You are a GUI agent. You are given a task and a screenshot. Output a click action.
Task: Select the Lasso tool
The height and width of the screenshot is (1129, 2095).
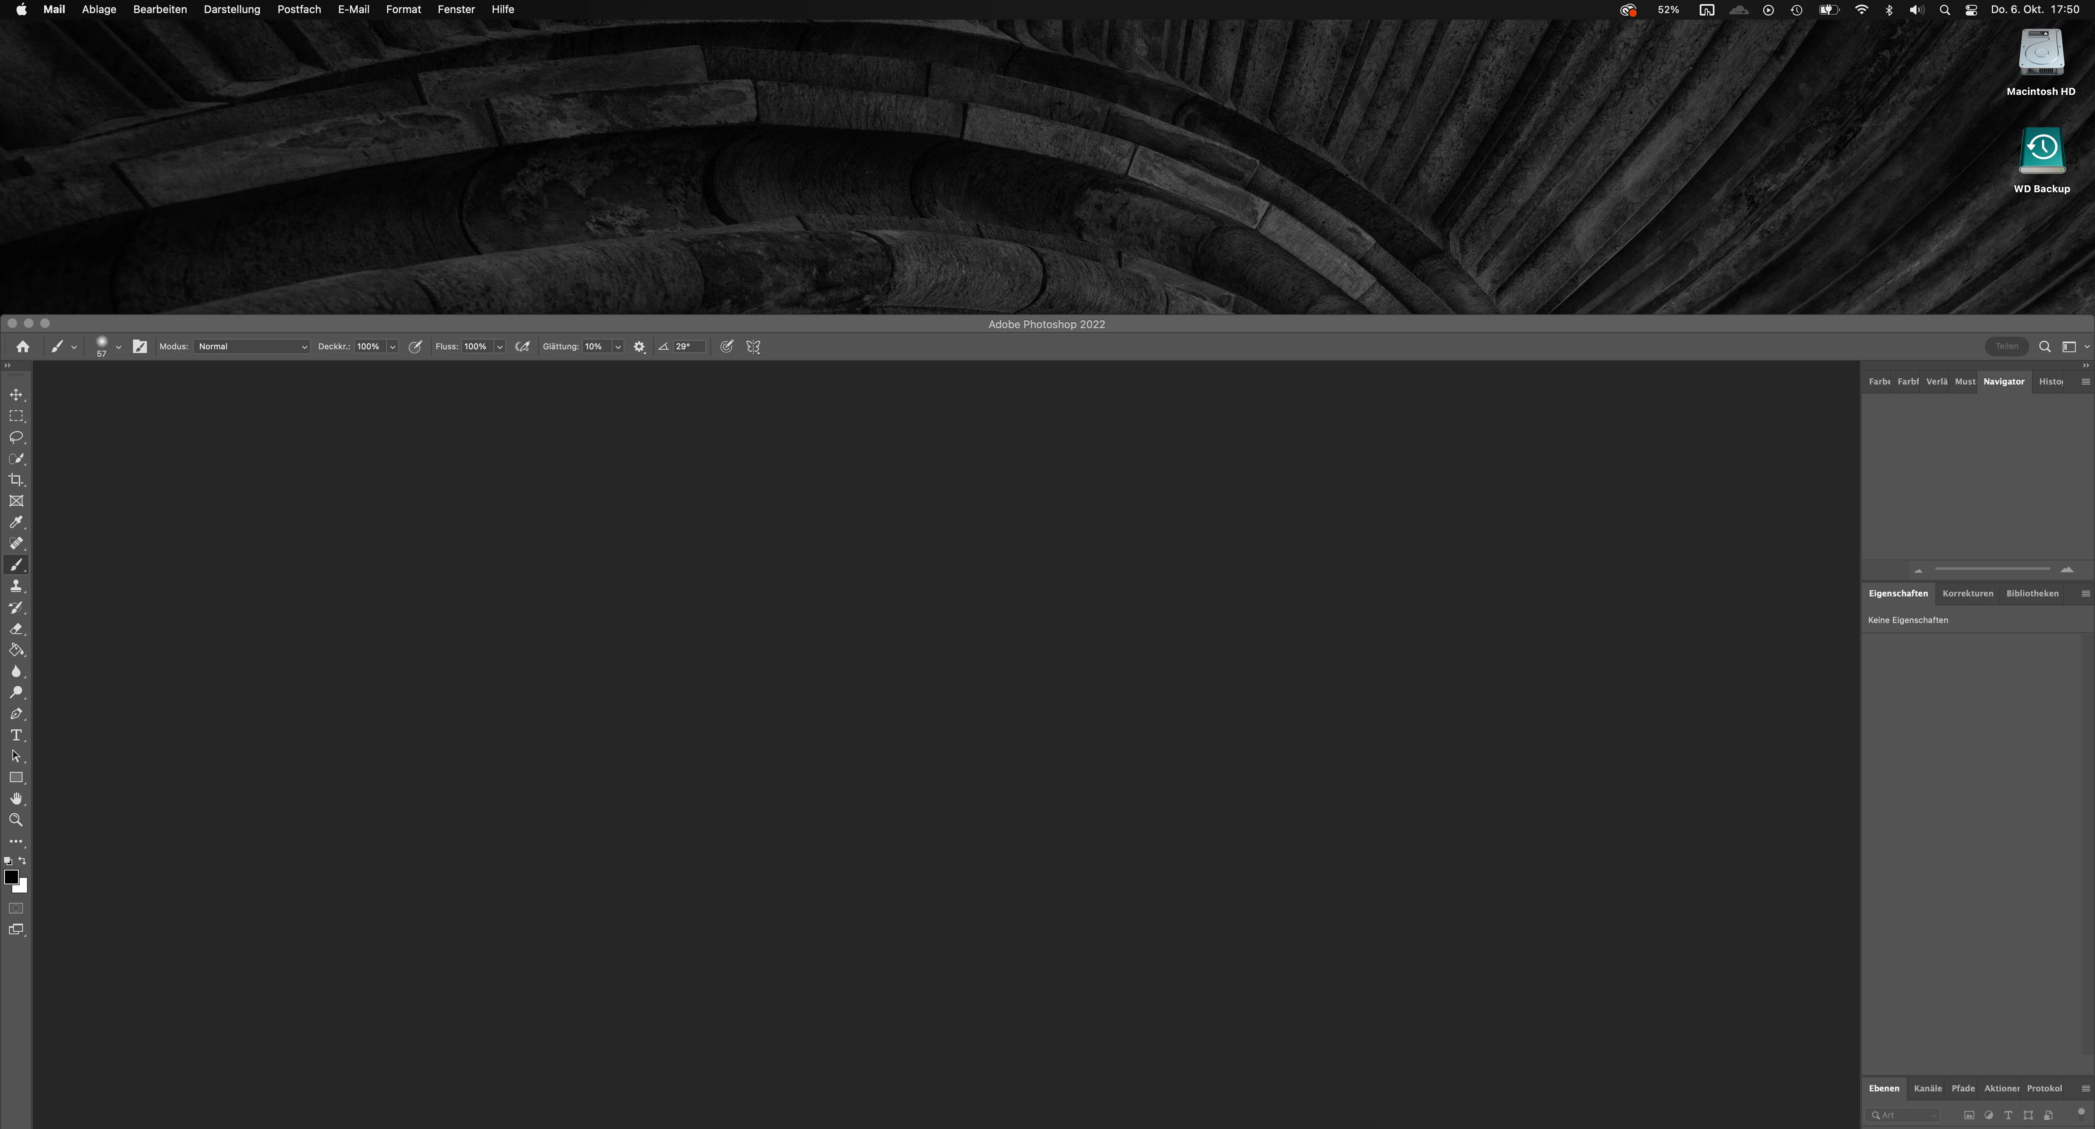(16, 437)
